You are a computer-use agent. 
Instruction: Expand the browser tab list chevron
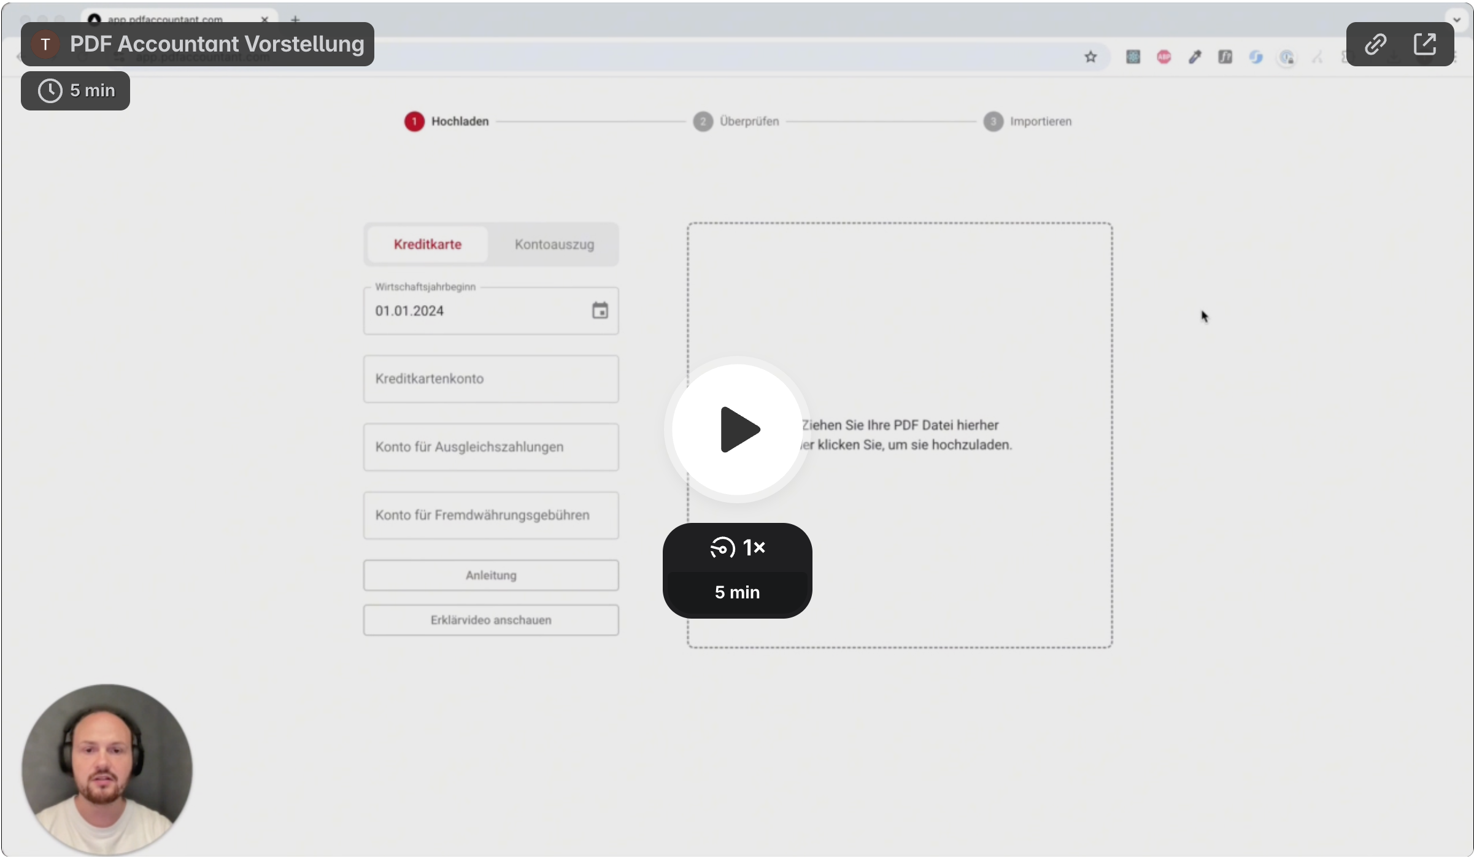coord(1457,20)
